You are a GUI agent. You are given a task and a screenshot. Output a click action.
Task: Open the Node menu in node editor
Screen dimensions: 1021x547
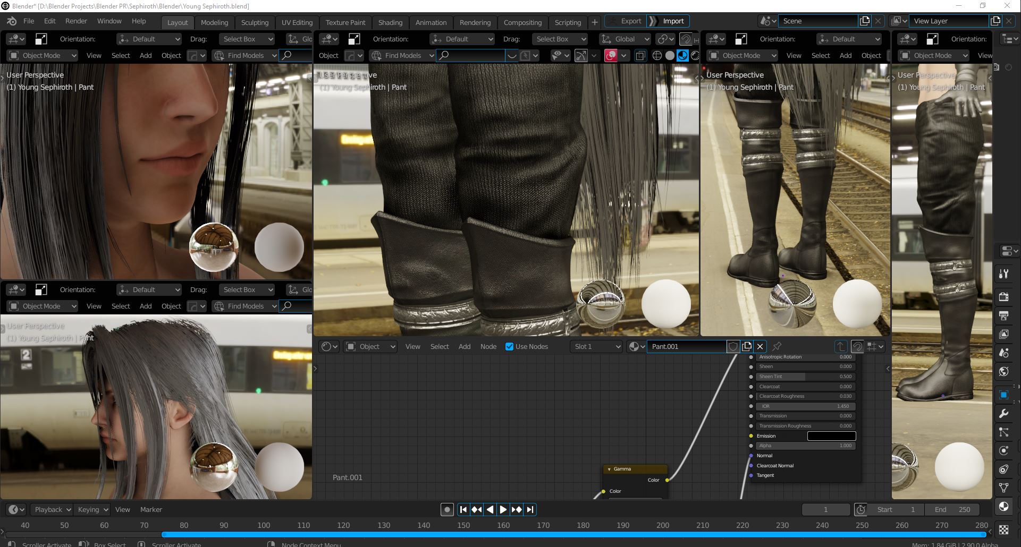[488, 346]
